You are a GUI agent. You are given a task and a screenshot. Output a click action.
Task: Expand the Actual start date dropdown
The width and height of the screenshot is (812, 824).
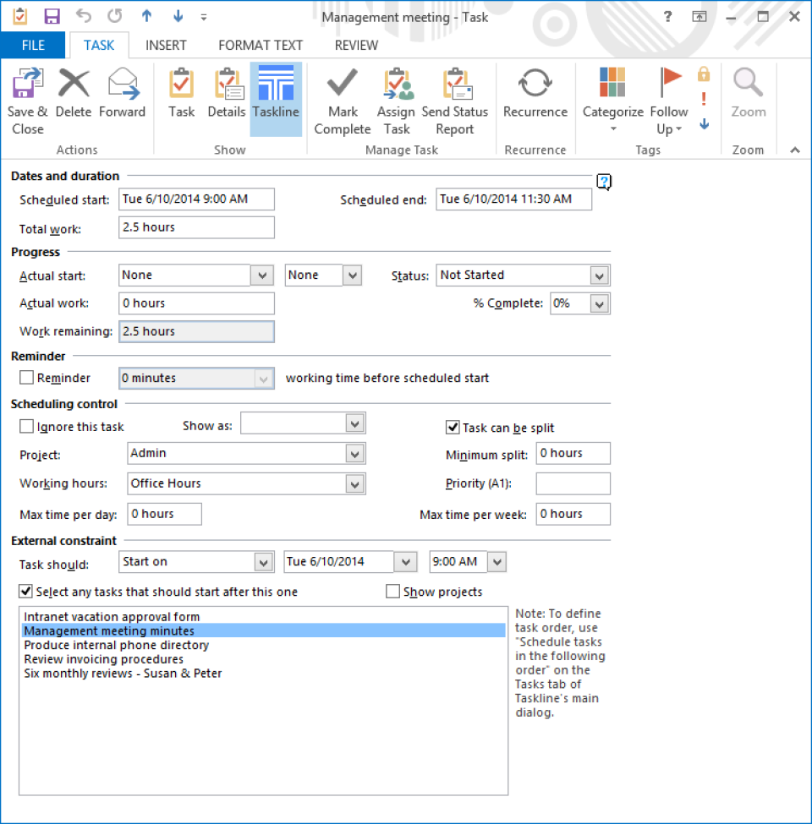262,276
